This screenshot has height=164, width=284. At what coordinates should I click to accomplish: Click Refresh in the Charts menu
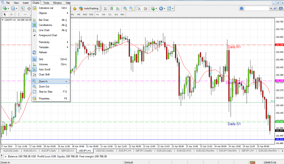[x=51, y=52]
